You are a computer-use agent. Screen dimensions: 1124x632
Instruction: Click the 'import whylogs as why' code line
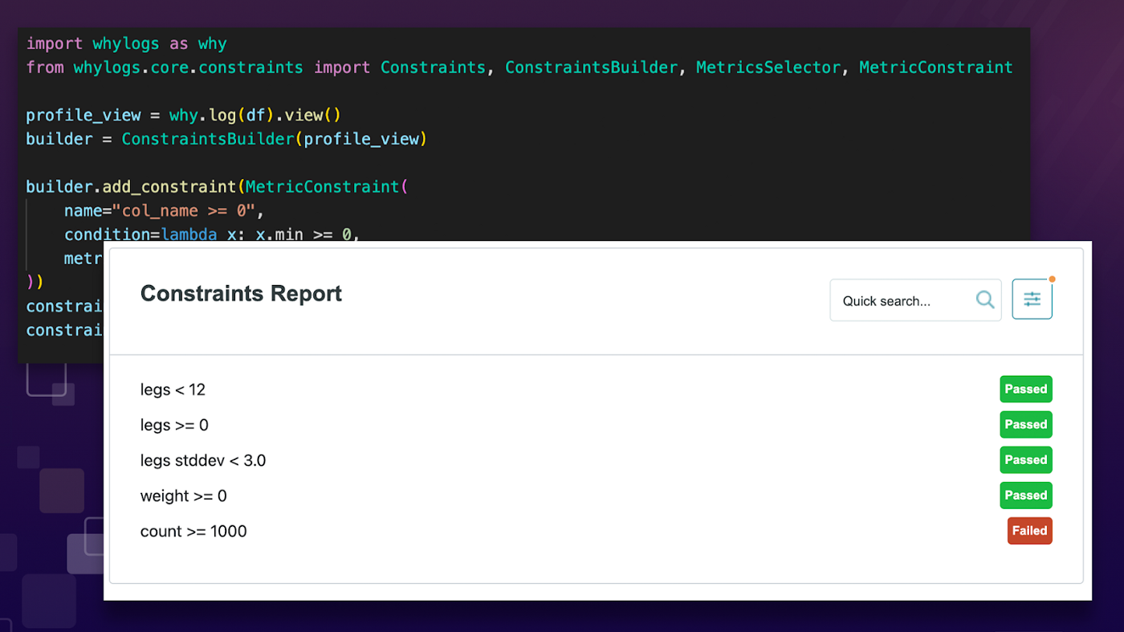click(x=126, y=43)
